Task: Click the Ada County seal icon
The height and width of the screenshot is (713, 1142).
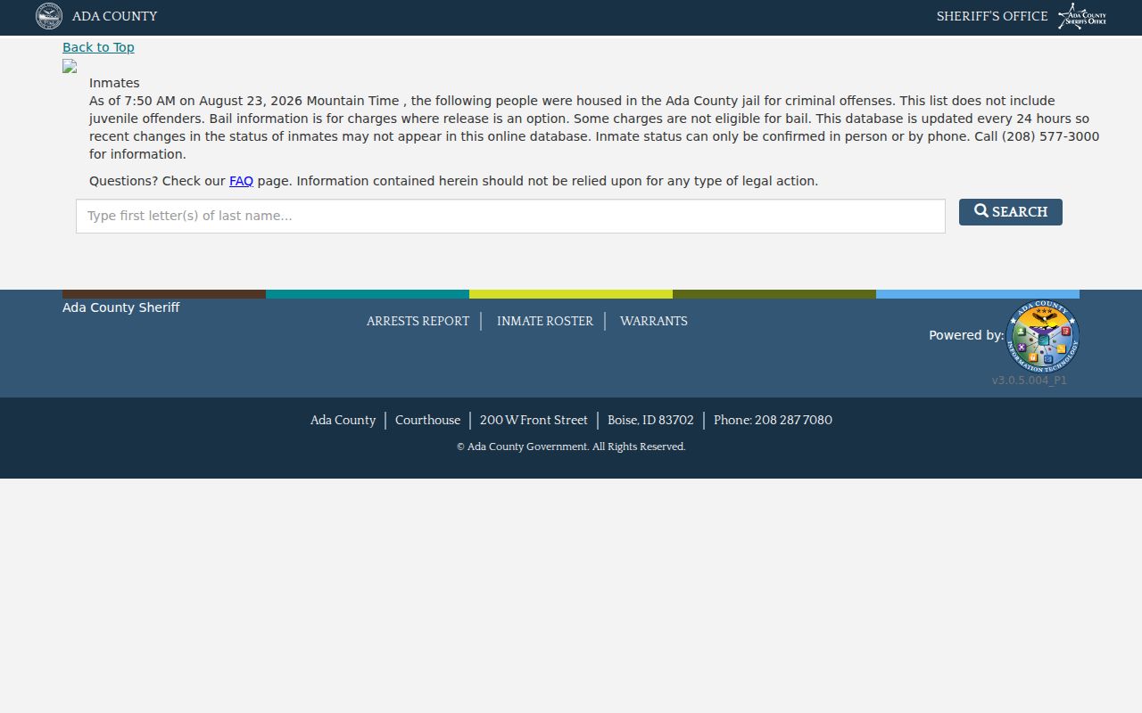Action: click(49, 16)
